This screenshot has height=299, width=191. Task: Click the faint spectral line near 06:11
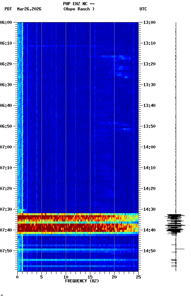pyautogui.click(x=64, y=46)
